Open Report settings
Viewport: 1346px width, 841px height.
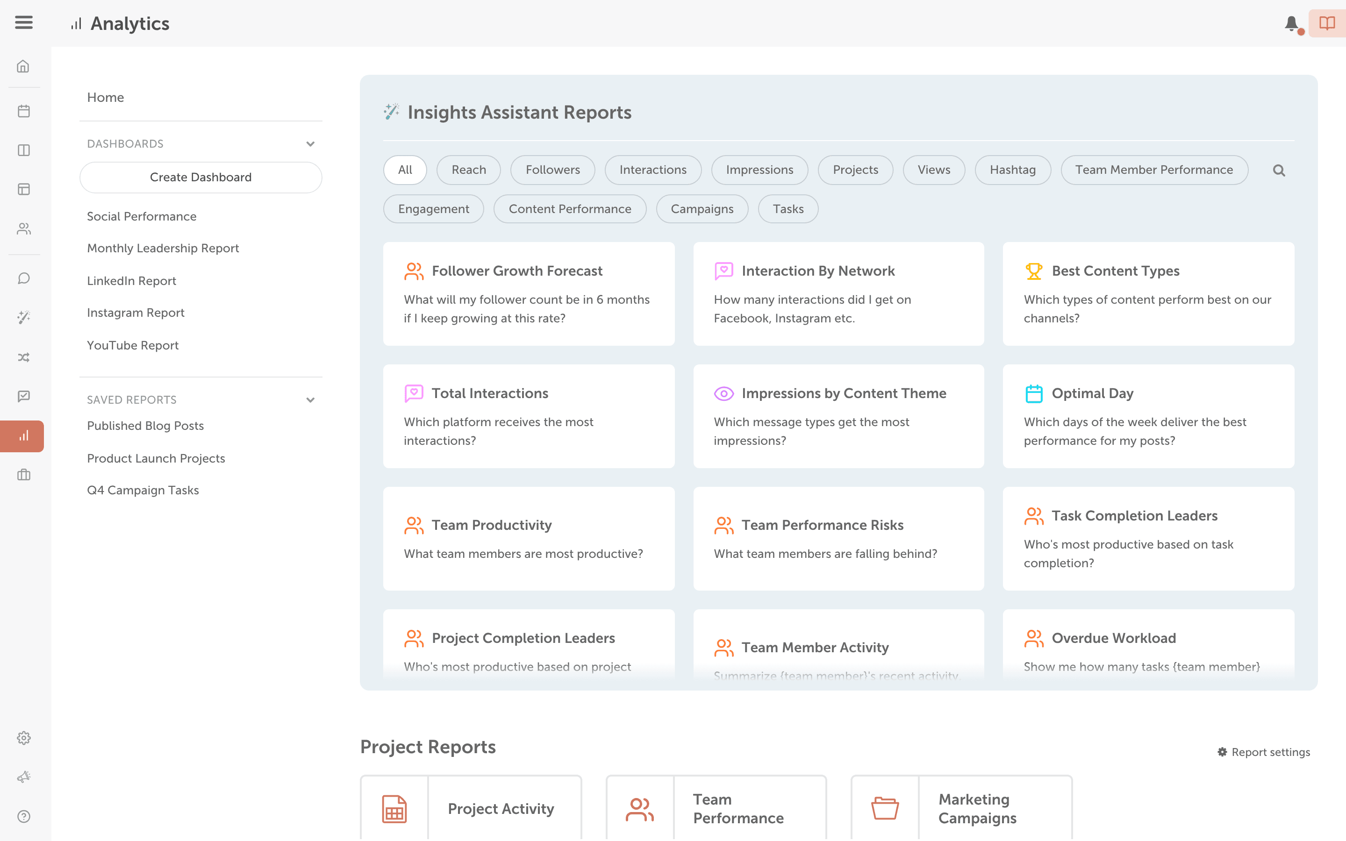pyautogui.click(x=1264, y=752)
